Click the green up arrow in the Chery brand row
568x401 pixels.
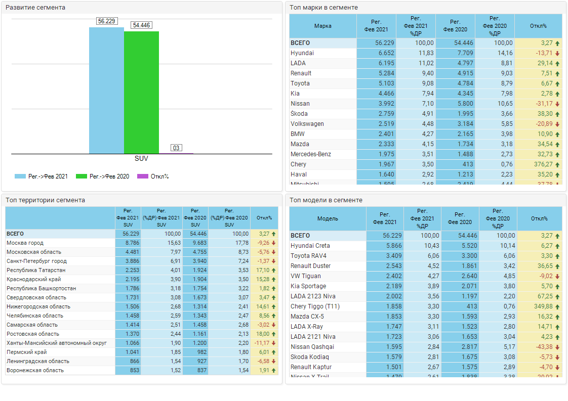coord(557,165)
